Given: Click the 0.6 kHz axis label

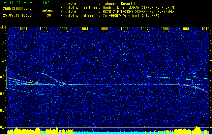Looking at the screenshot, I should click(x=3, y=127).
